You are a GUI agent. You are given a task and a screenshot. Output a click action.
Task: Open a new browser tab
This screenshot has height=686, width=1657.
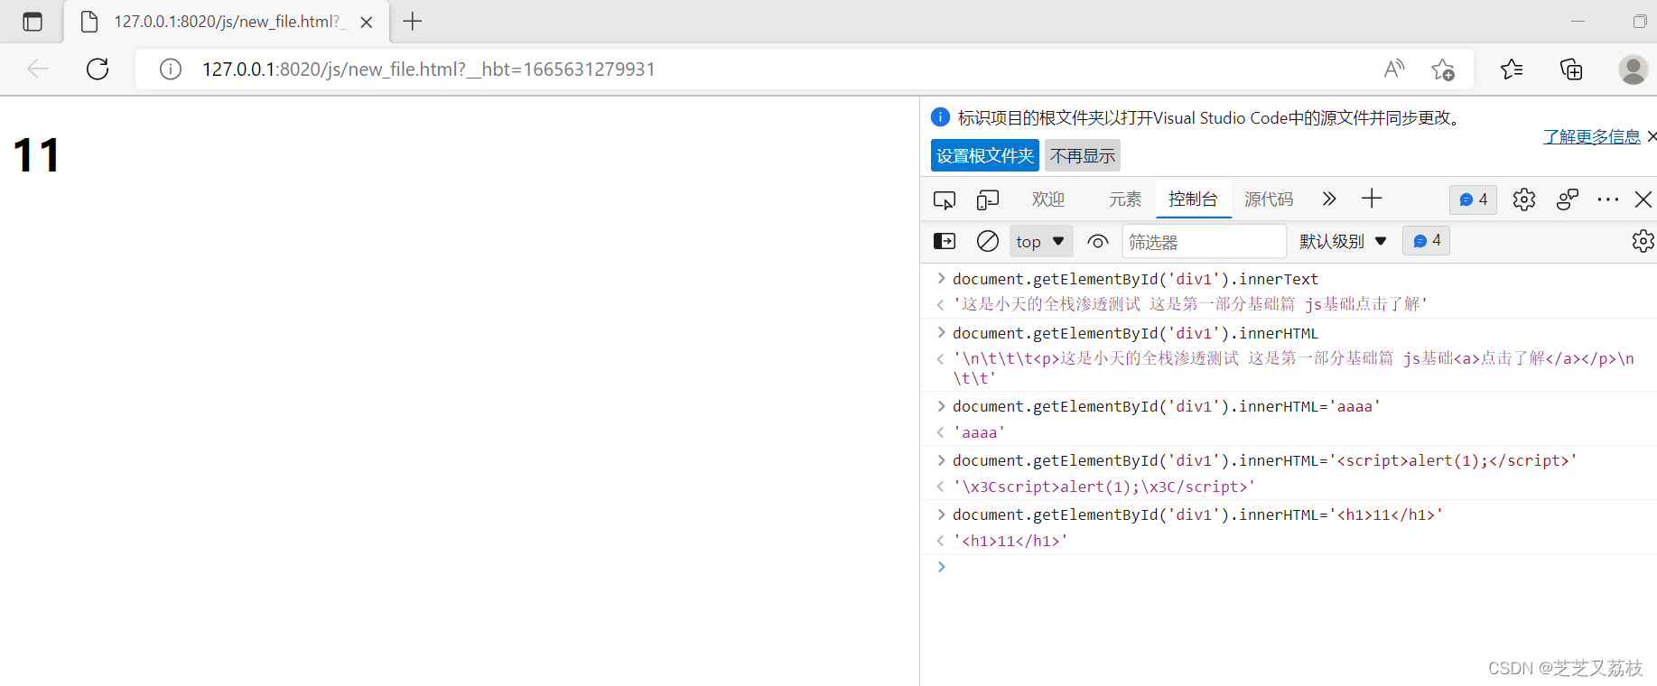coord(413,21)
